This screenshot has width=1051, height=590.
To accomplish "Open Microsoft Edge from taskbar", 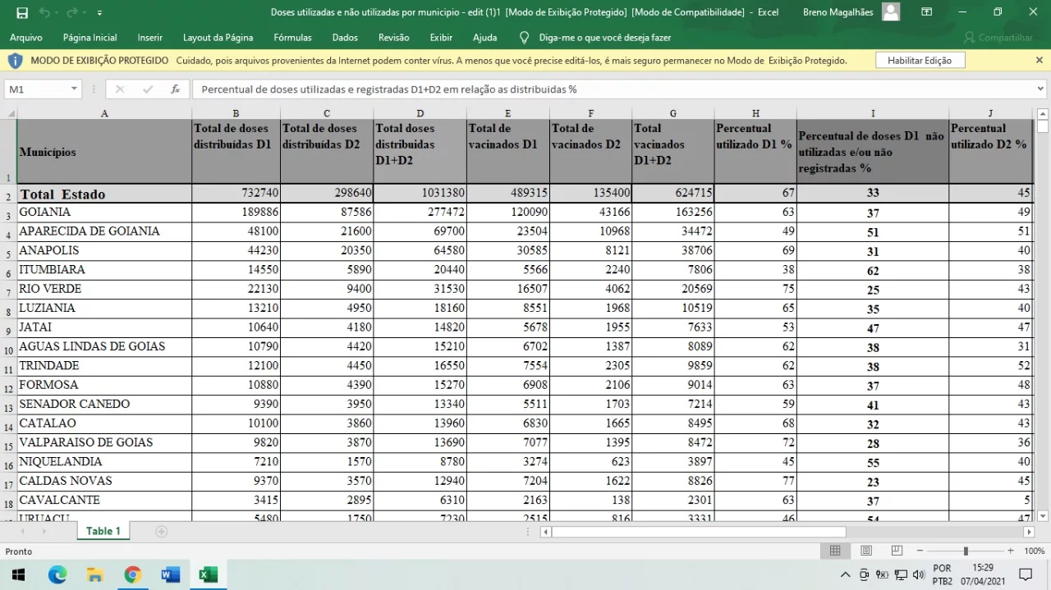I will [57, 574].
